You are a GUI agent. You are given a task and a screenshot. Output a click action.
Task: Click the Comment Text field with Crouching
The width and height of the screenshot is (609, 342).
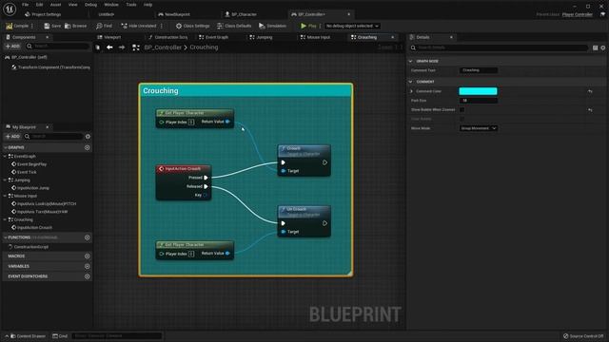coord(478,70)
